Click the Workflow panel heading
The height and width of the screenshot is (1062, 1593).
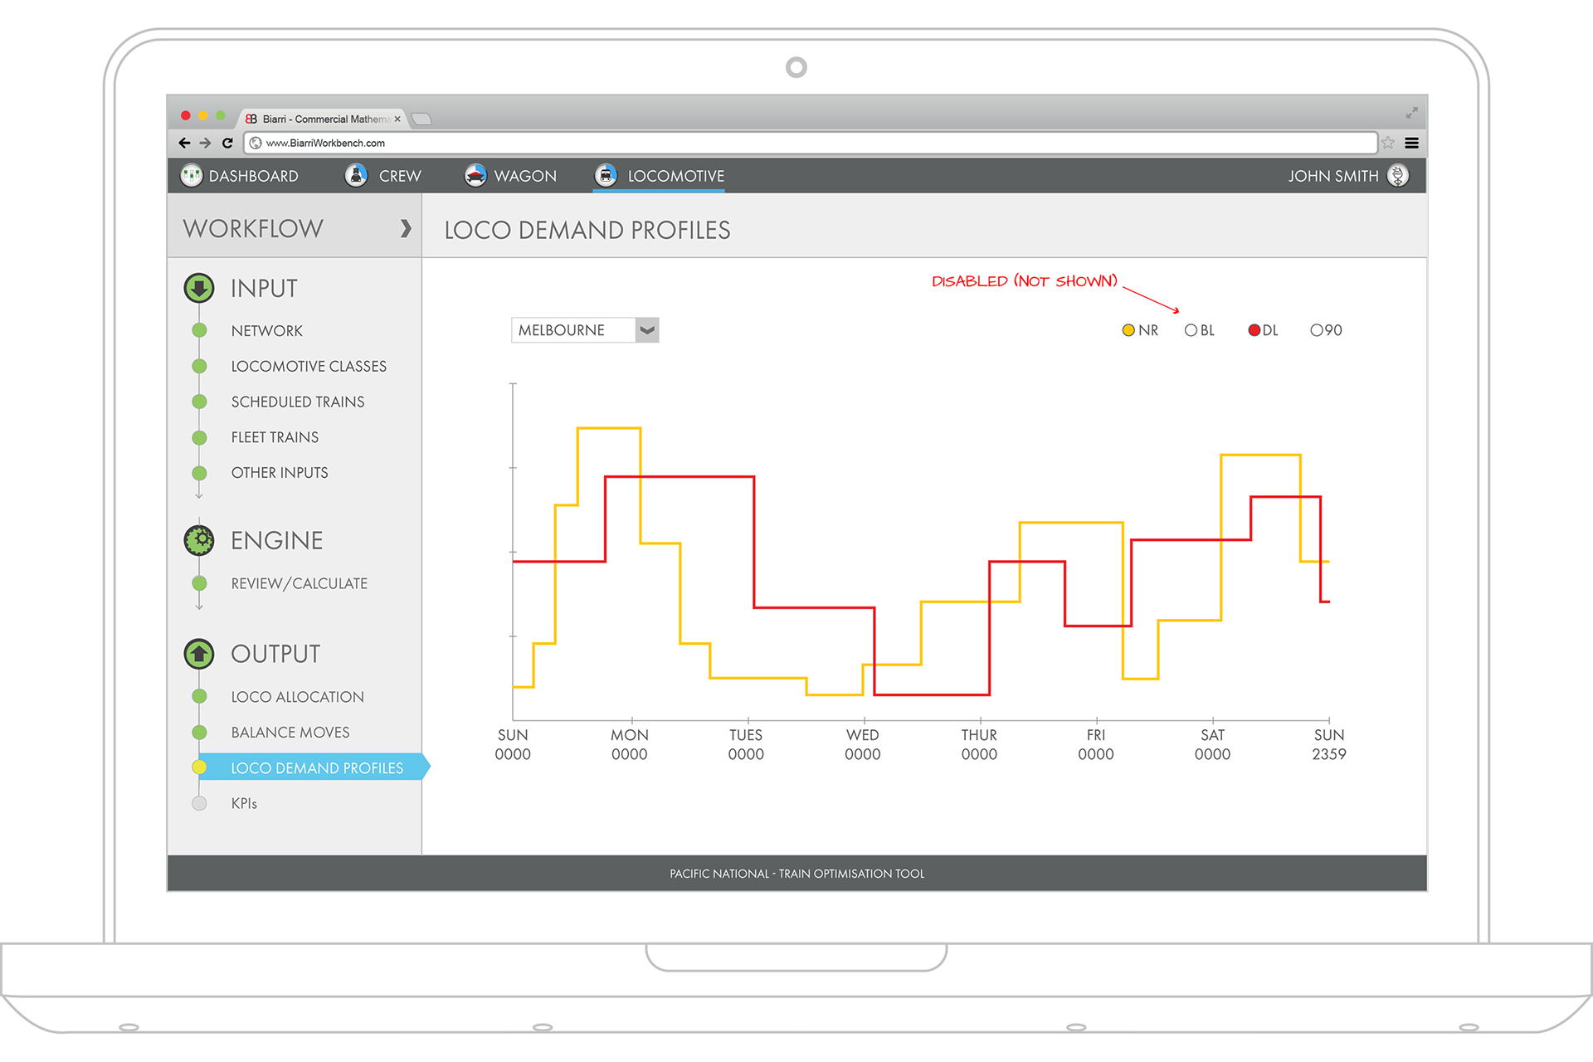[x=253, y=228]
